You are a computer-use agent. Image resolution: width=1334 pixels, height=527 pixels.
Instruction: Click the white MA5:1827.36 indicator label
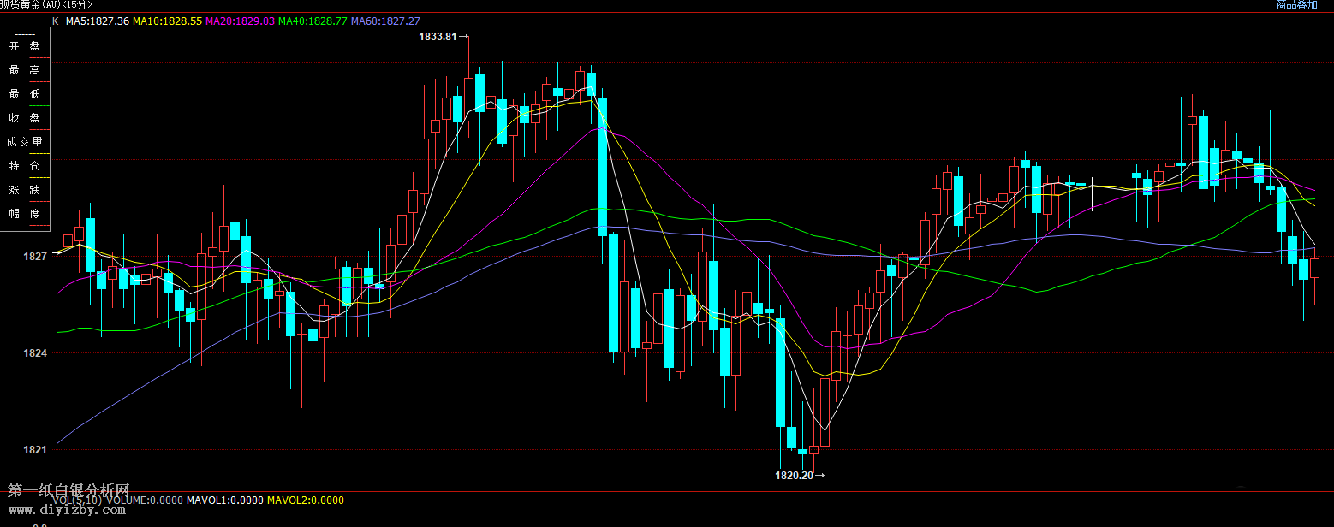[x=98, y=21]
